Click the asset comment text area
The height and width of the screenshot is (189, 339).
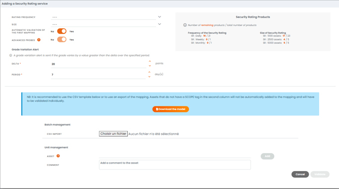(x=174, y=165)
